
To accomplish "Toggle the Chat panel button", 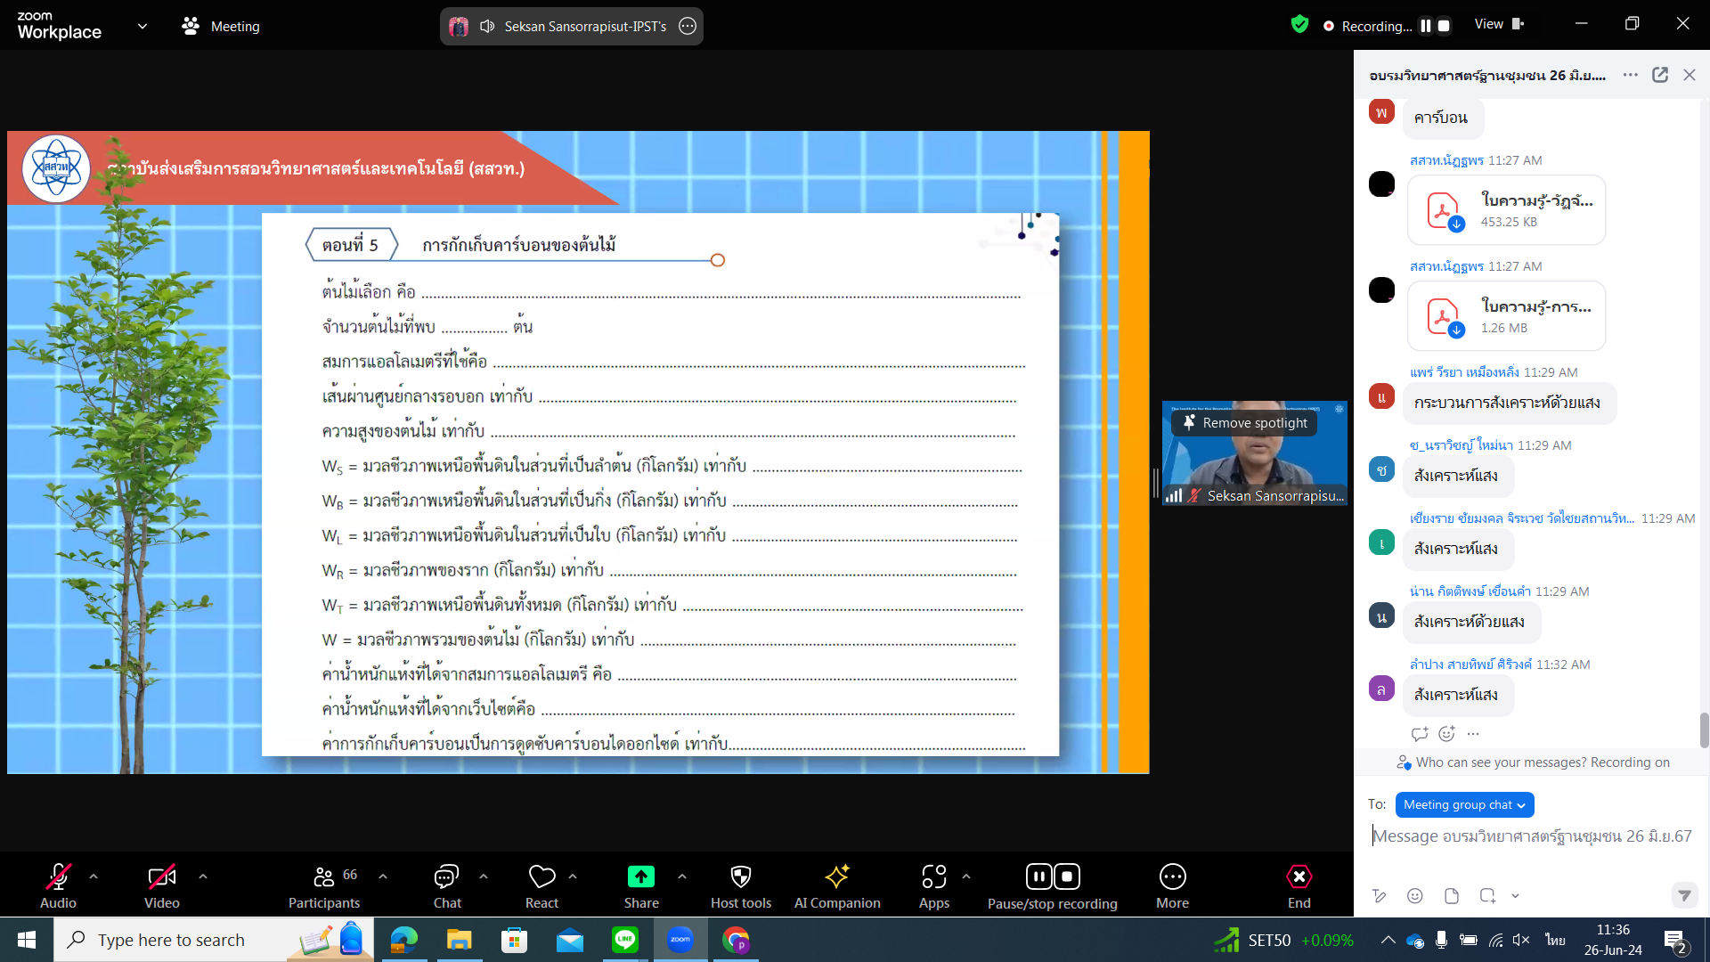I will coord(447,885).
